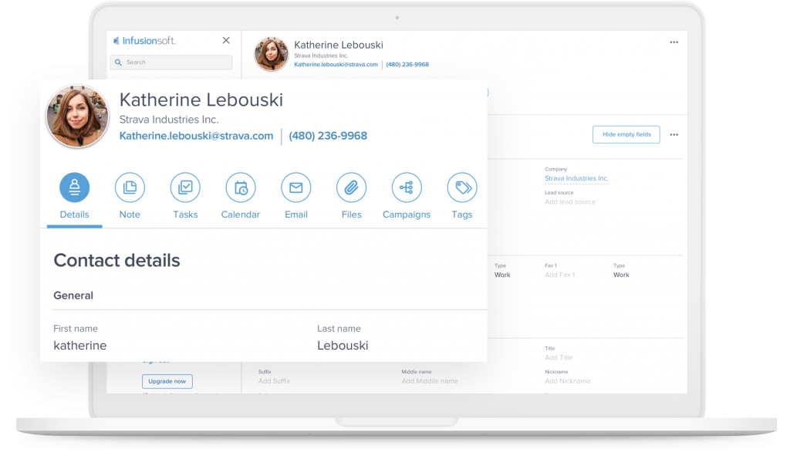This screenshot has height=453, width=790.
Task: Select the Note tab label
Action: [130, 215]
